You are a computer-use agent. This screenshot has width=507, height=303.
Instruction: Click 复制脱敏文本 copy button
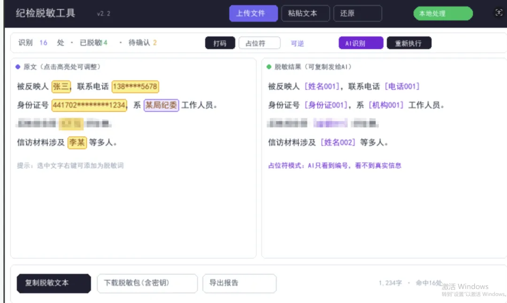point(54,283)
